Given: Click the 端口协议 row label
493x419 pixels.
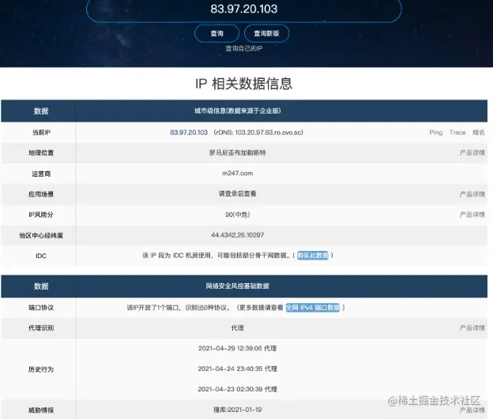Looking at the screenshot, I should [41, 308].
